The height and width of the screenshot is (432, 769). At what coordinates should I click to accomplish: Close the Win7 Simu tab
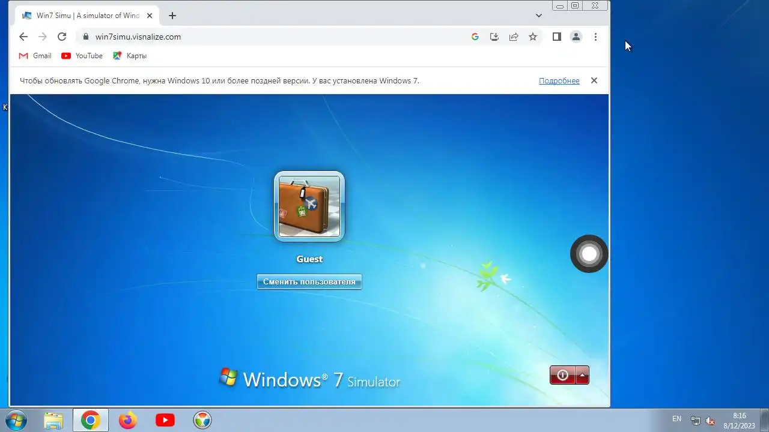click(x=150, y=16)
